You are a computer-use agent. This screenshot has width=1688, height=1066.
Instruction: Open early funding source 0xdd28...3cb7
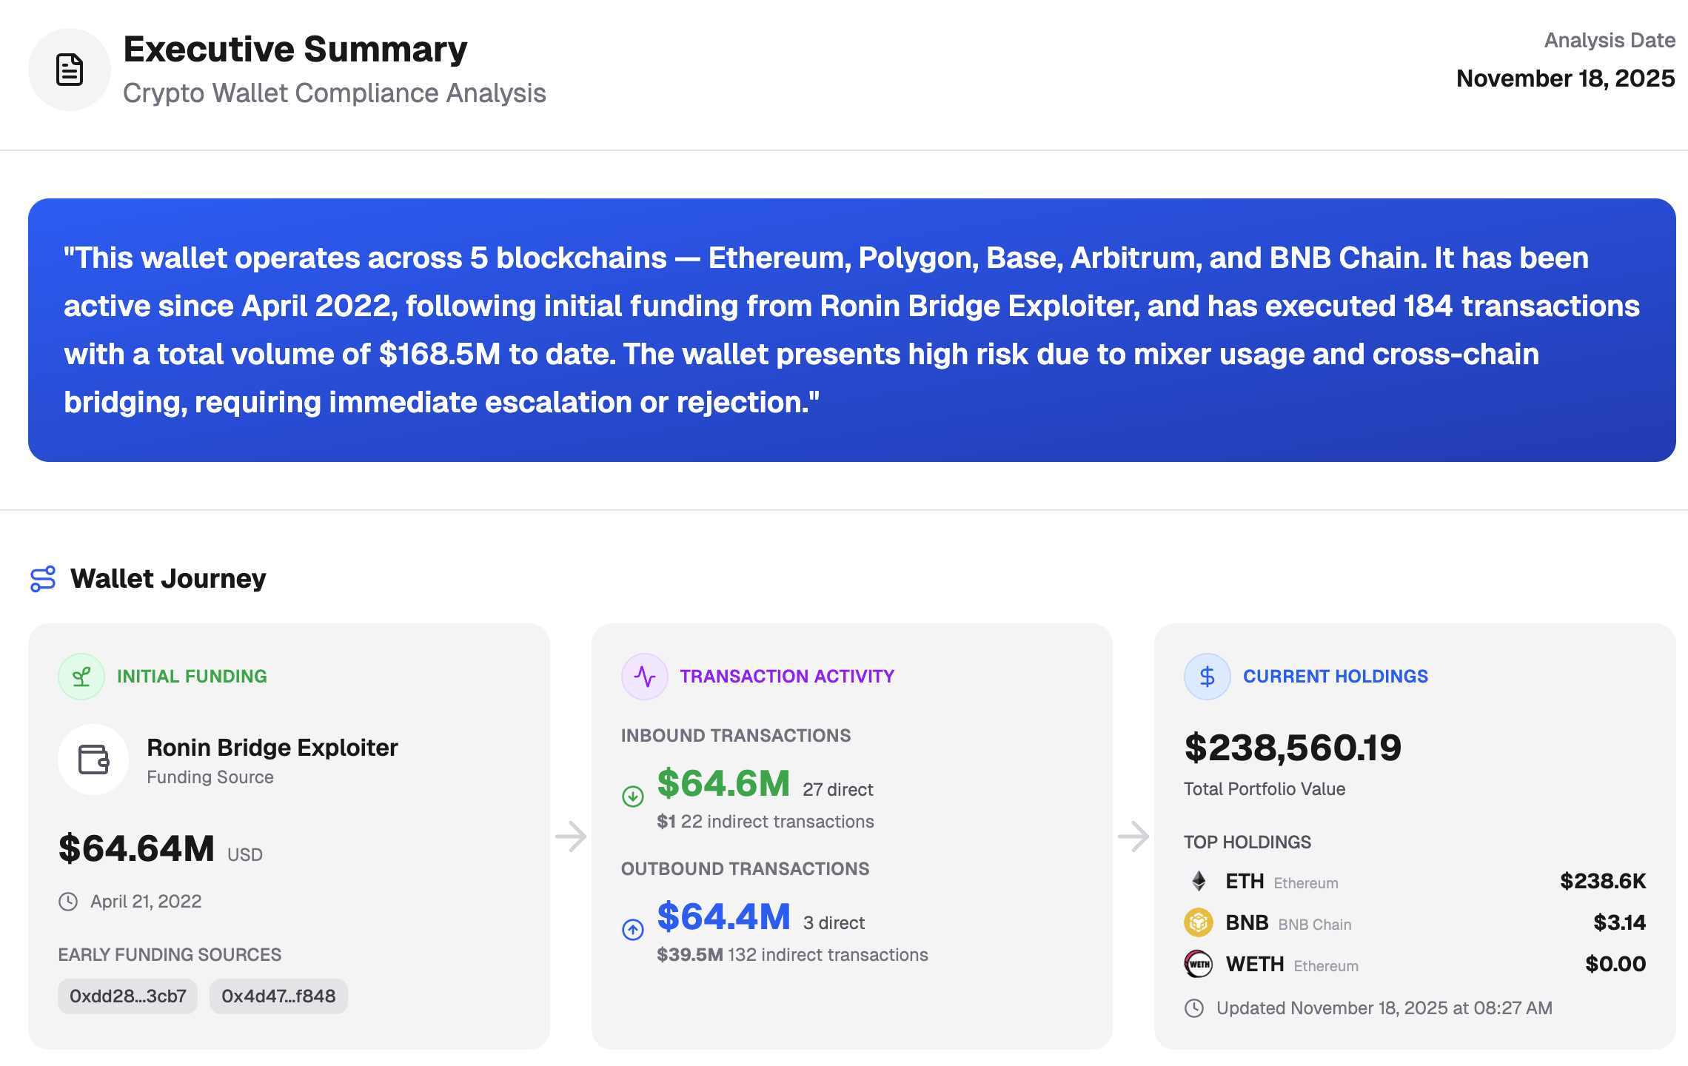(x=127, y=996)
